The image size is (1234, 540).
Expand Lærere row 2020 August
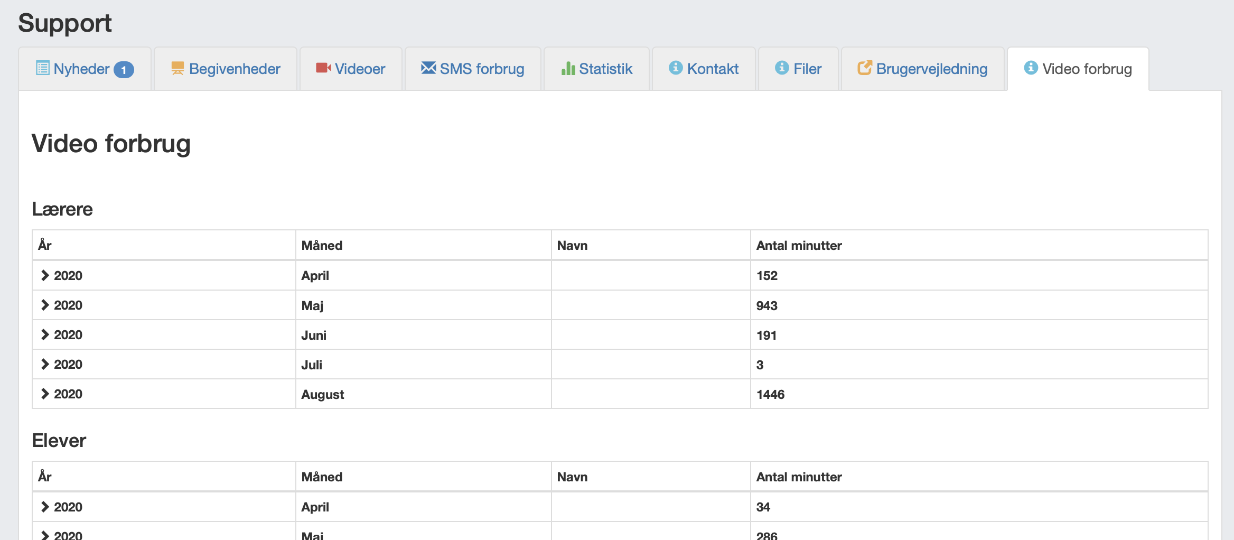tap(45, 394)
